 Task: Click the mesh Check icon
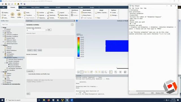coord(12,14)
